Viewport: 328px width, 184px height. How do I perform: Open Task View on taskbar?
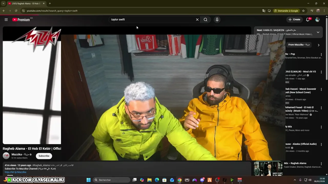(135, 180)
